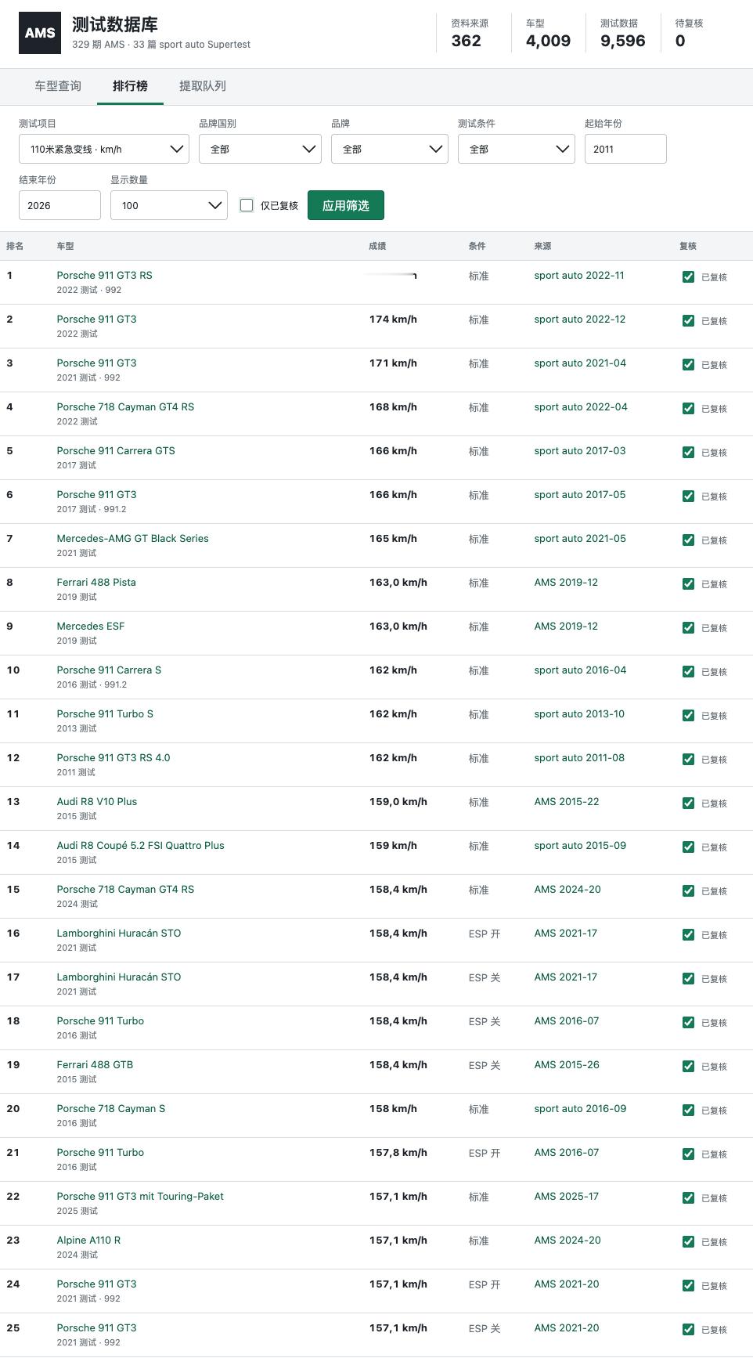Open Audi R8 Coupé 5.2 FSI Quattro Plus link

[x=140, y=846]
